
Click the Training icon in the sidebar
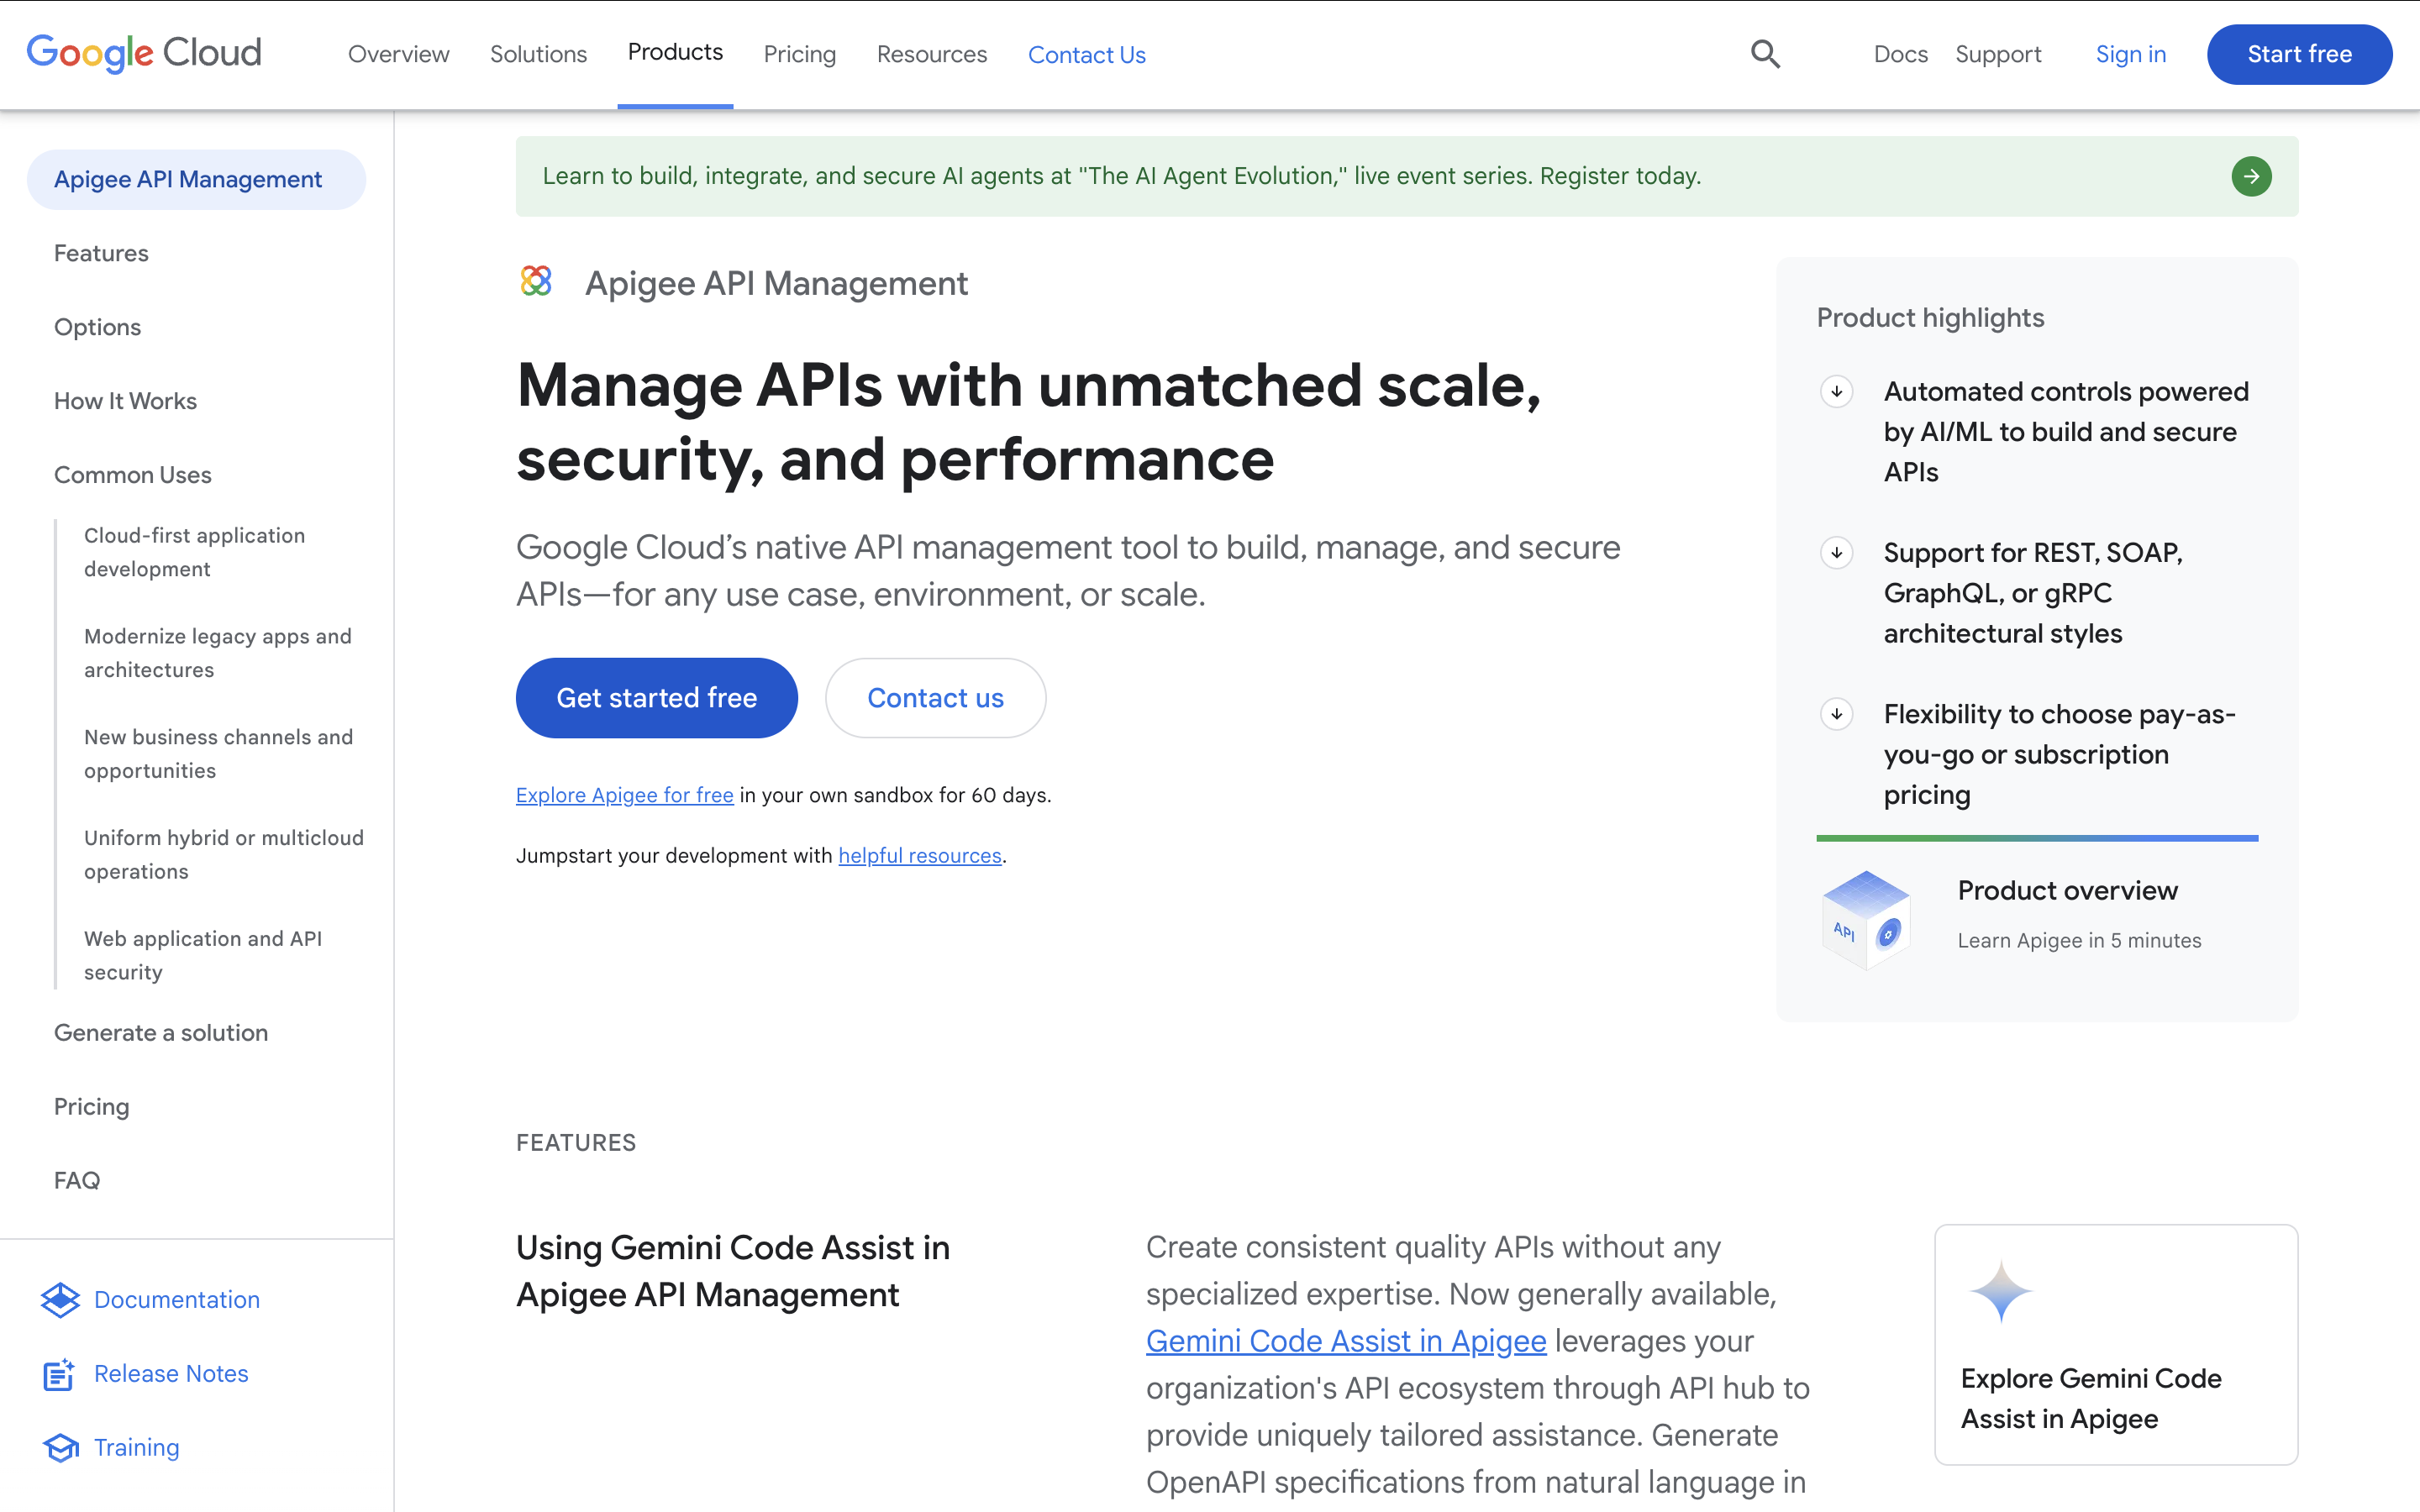tap(60, 1447)
